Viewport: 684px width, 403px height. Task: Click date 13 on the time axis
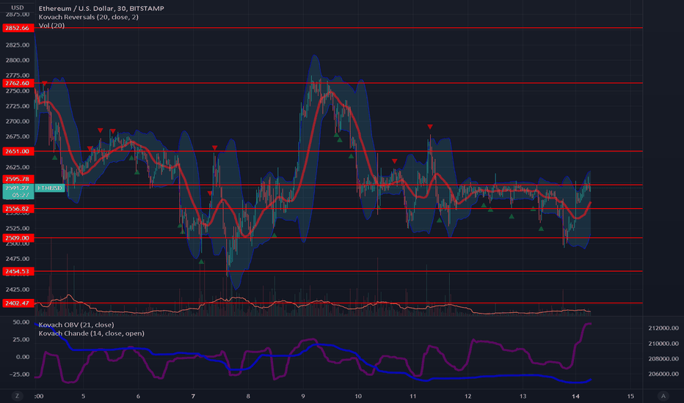[x=523, y=396]
